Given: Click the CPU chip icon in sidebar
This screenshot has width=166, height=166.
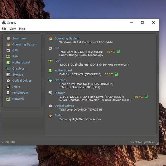Looking at the screenshot, I should [x=8, y=50].
